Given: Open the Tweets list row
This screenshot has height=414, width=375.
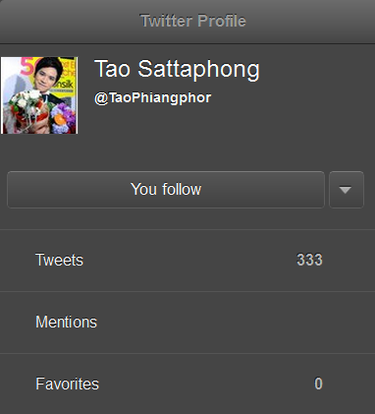Looking at the screenshot, I should pos(187,261).
